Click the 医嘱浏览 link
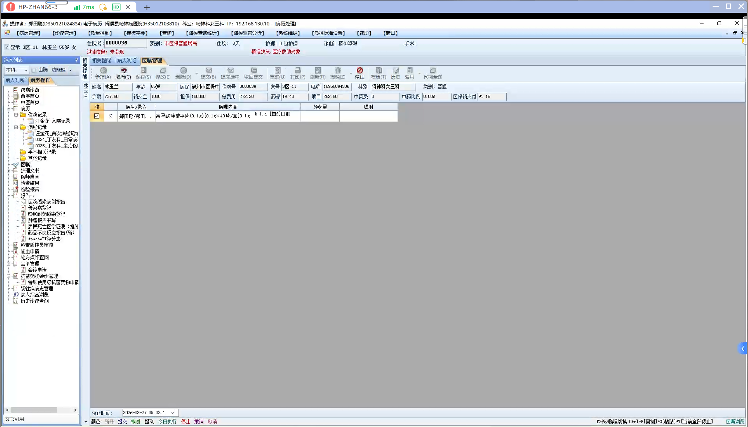The height and width of the screenshot is (427, 748). 735,422
